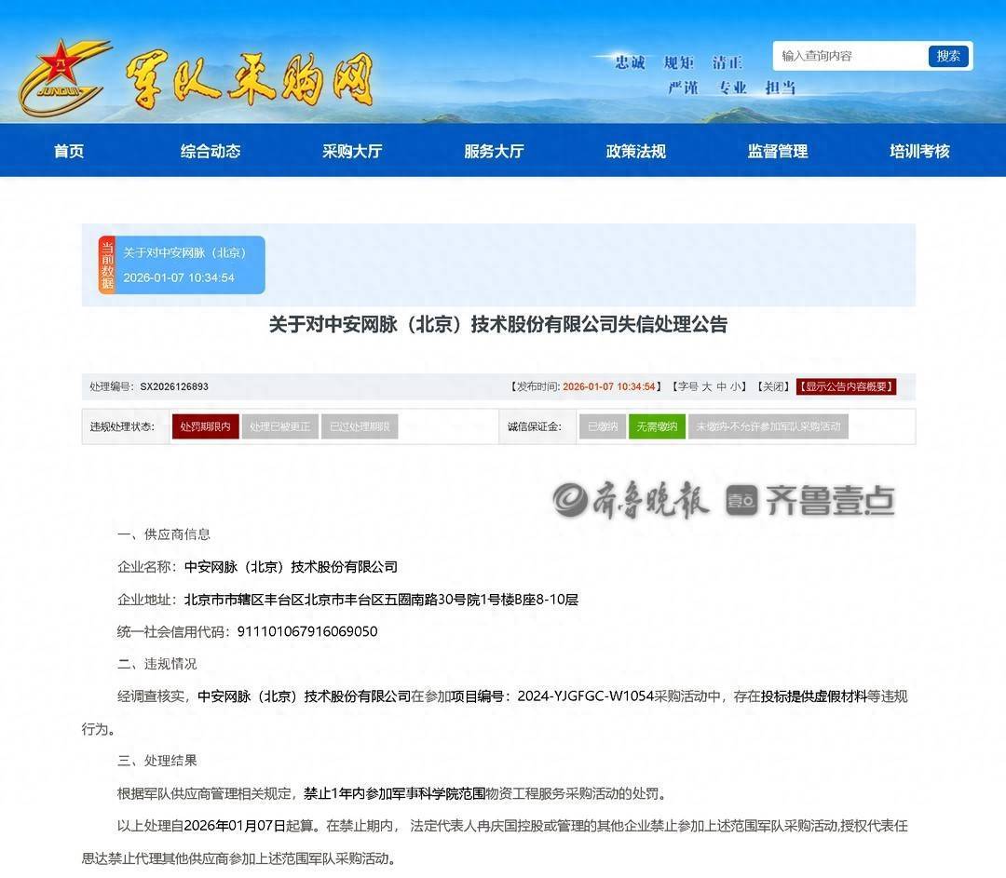Screen dimensions: 1006x878
Task: Go to the 首页 tab
Action: (x=69, y=151)
